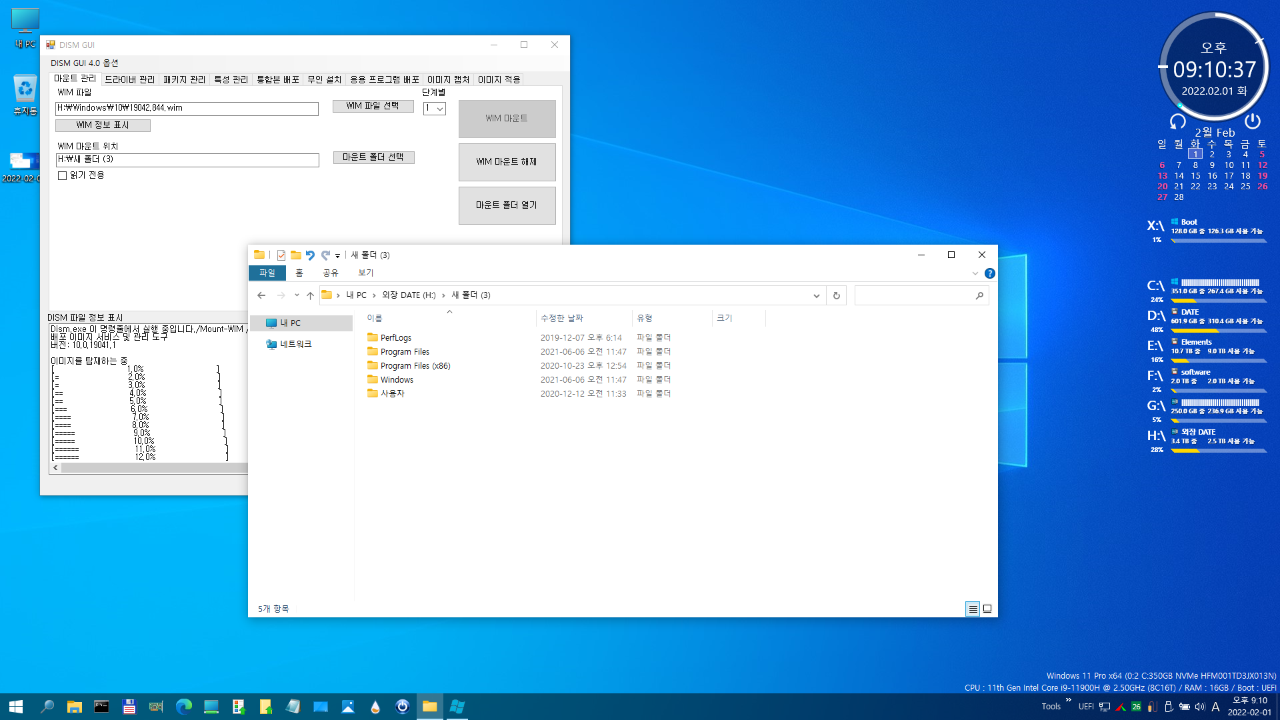
Task: Click the 마운트 폴더 선택 button
Action: (373, 157)
